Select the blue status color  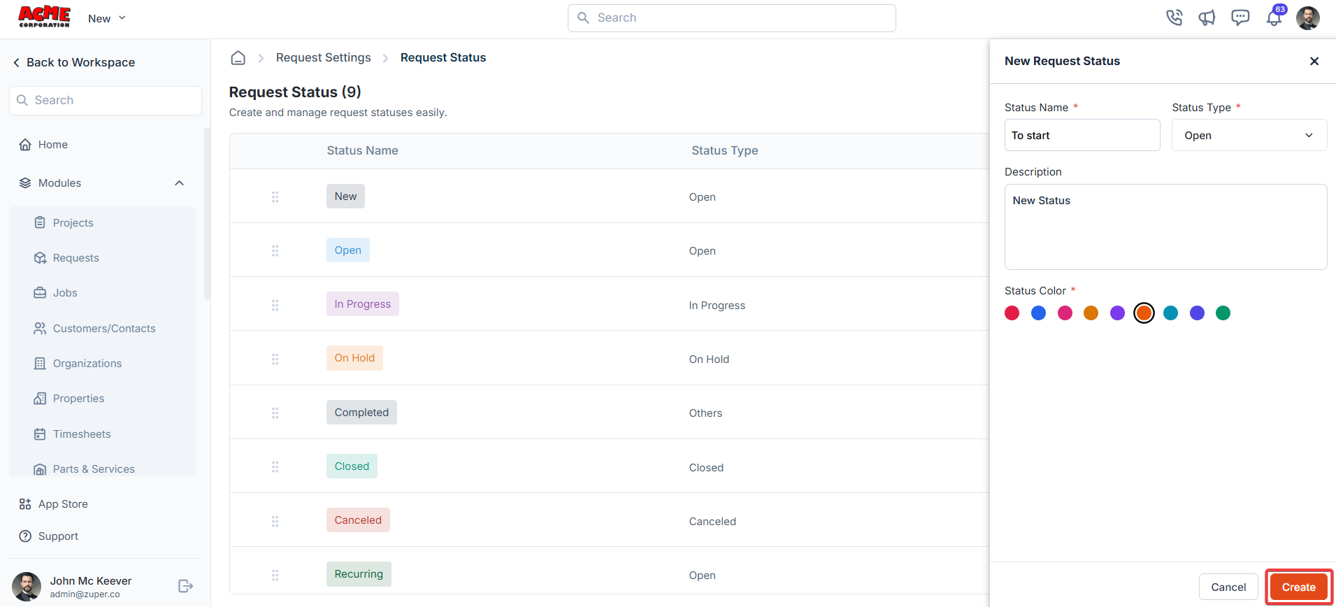tap(1038, 313)
